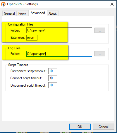Click the Log Files group label
Viewport: 117px width, 133px height.
click(x=14, y=48)
